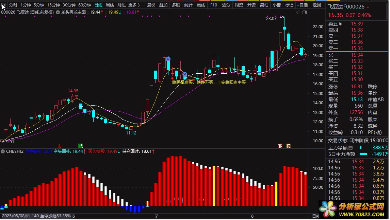Switch to 周线 weekly chart
Image resolution: width=390 pixels, height=220 pixels.
tap(110, 5)
